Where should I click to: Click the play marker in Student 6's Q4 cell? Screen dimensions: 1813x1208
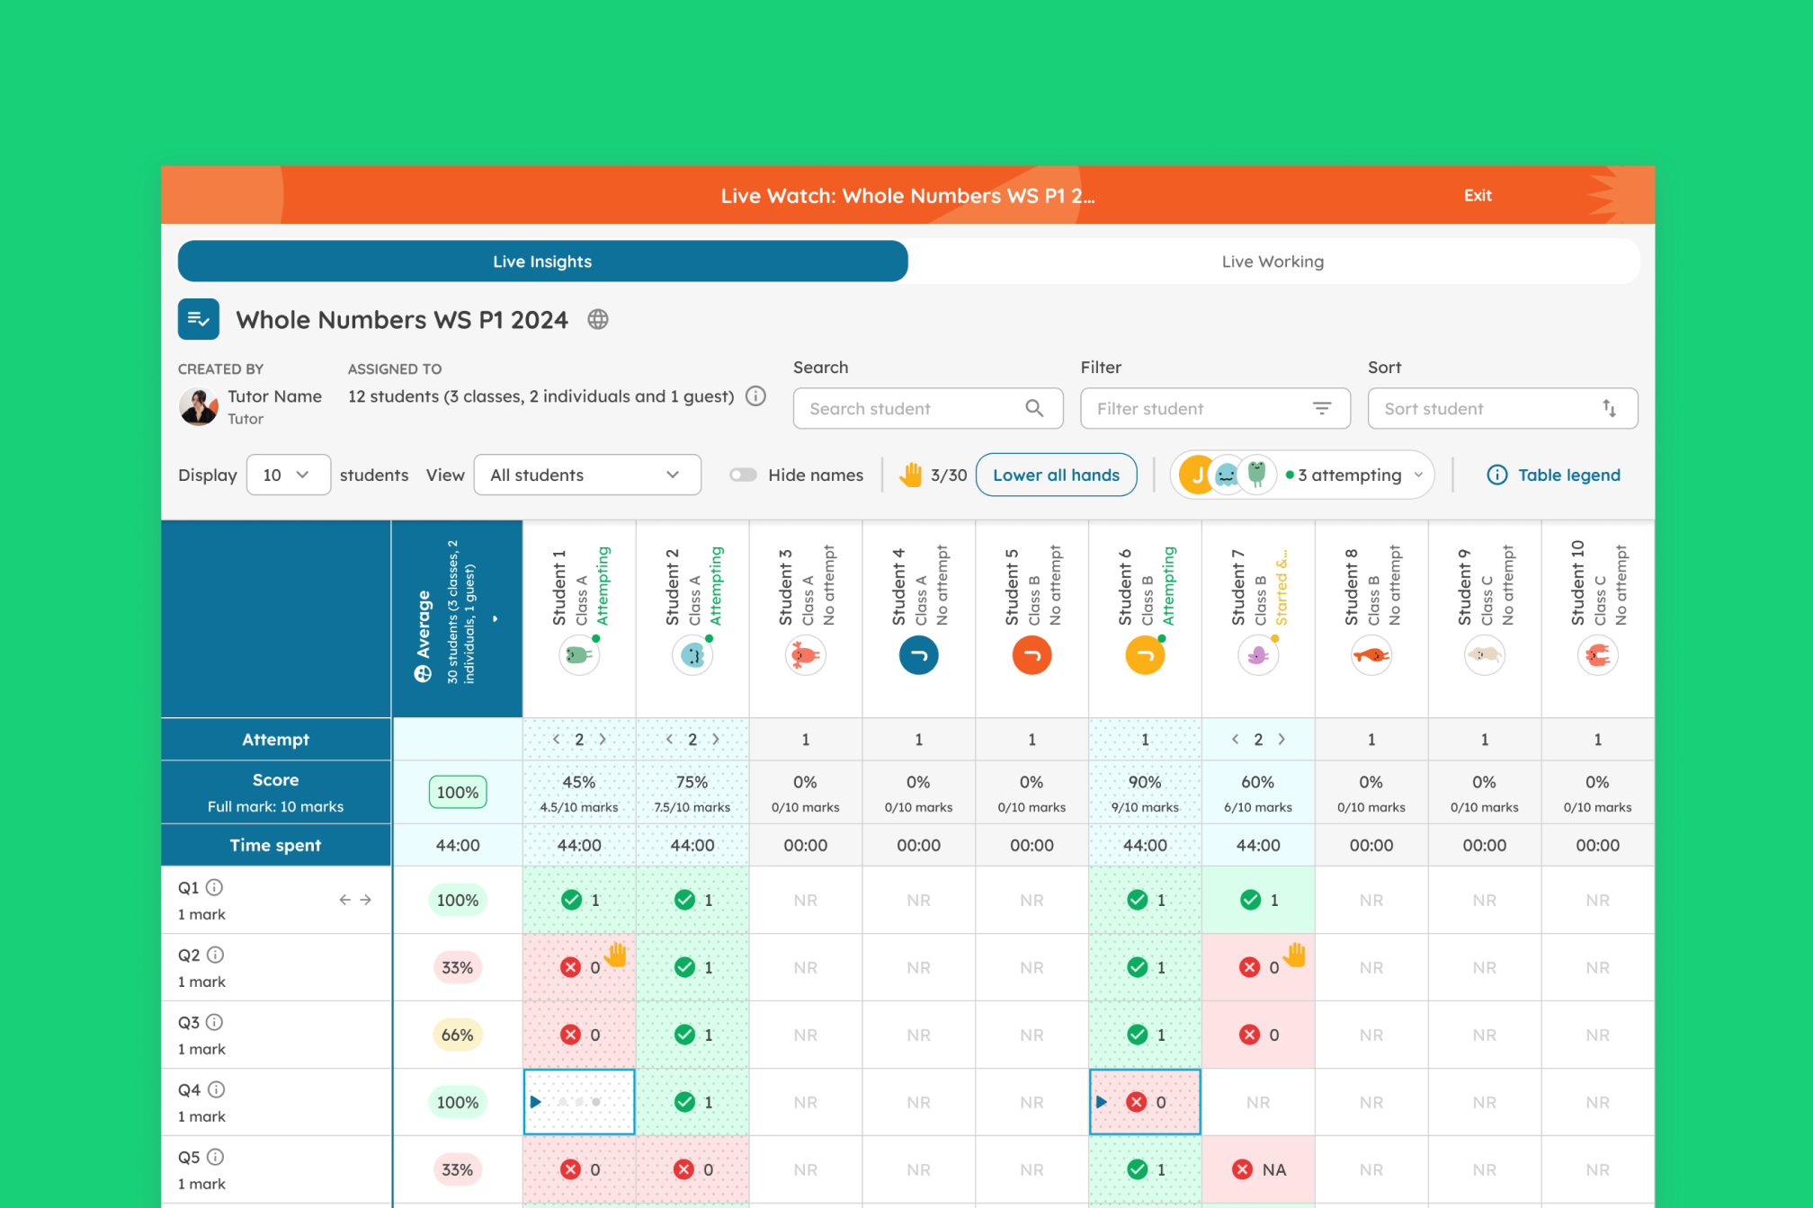[x=1102, y=1102]
